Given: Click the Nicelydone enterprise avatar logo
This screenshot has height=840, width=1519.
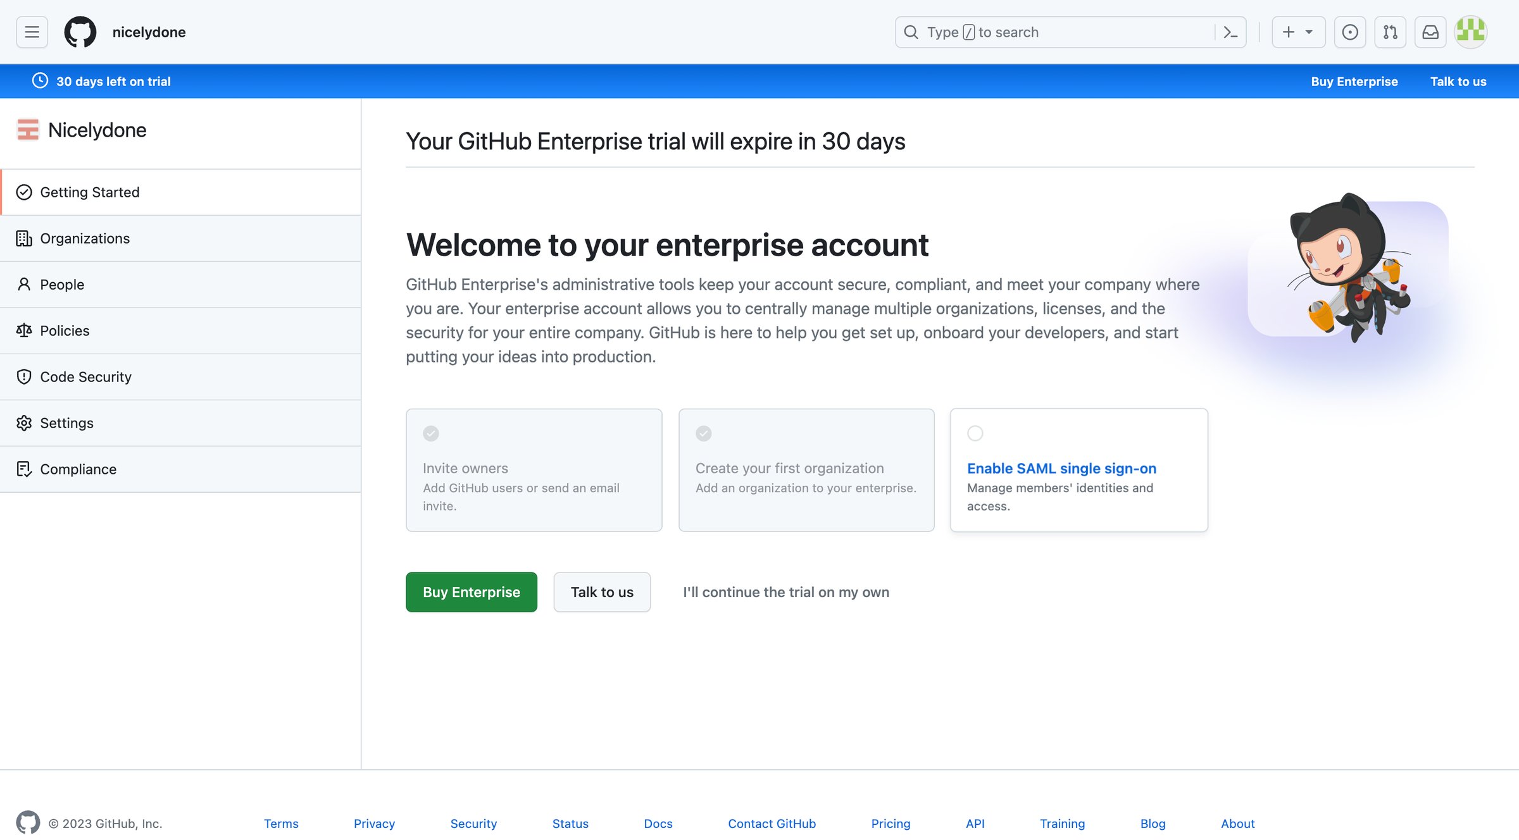Looking at the screenshot, I should click(28, 130).
